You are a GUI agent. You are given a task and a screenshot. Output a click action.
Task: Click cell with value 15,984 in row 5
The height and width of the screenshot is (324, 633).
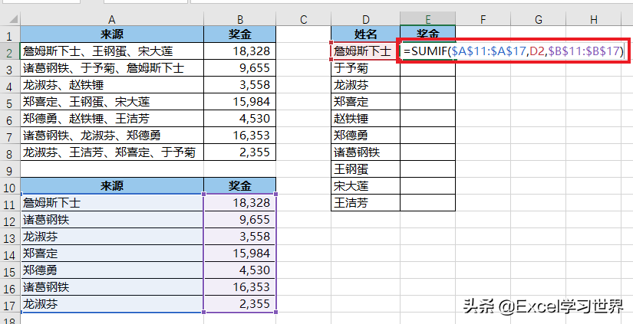pyautogui.click(x=240, y=102)
